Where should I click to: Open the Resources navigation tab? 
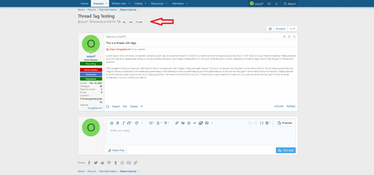(x=157, y=4)
